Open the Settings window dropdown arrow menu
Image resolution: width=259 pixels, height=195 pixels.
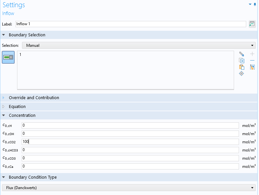click(250, 5)
